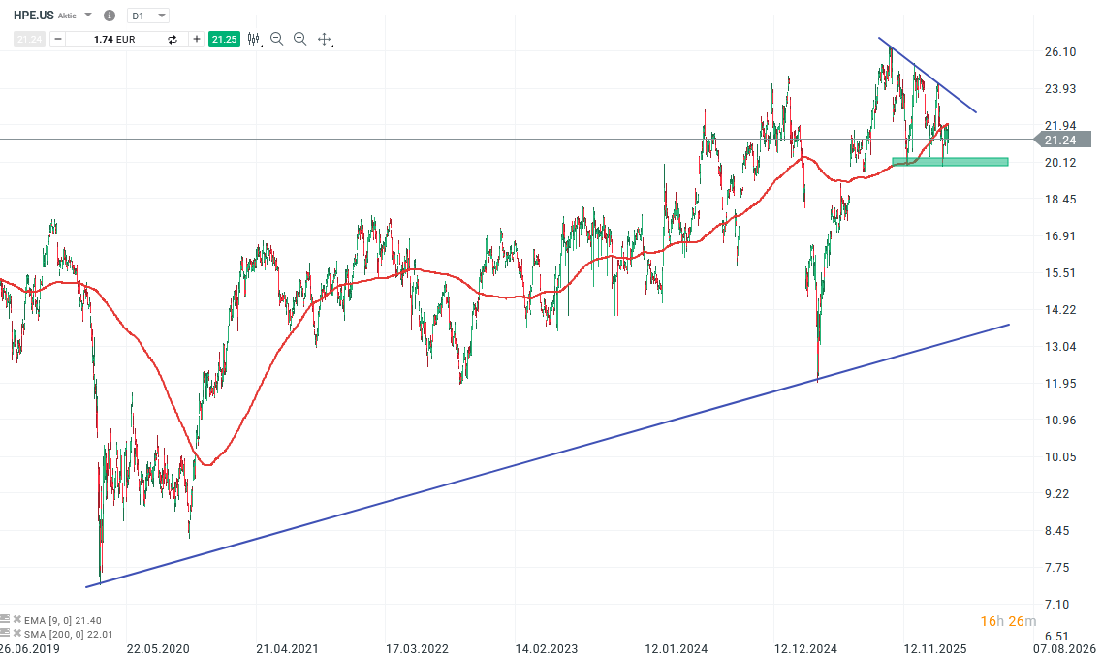Decrease spread value with the minus stepper
Image resolution: width=1102 pixels, height=656 pixels.
(x=56, y=39)
